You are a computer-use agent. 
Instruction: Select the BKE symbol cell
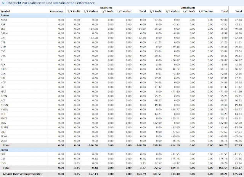3,29
